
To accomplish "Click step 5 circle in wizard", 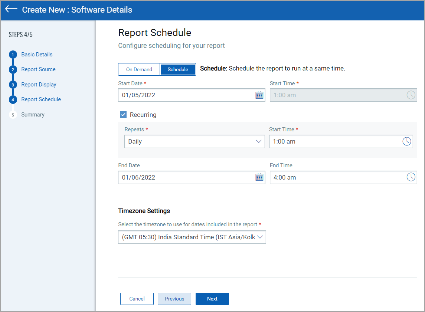I will tap(13, 115).
